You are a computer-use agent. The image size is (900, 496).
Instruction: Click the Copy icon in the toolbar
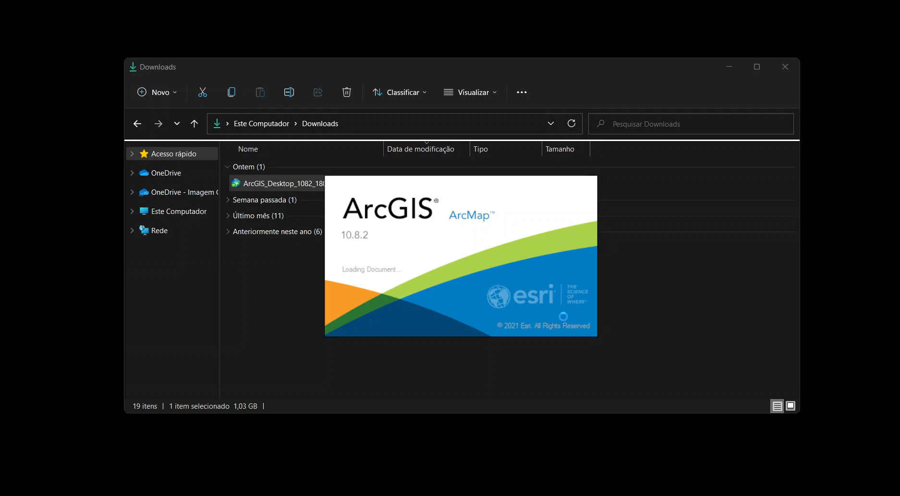pyautogui.click(x=231, y=92)
